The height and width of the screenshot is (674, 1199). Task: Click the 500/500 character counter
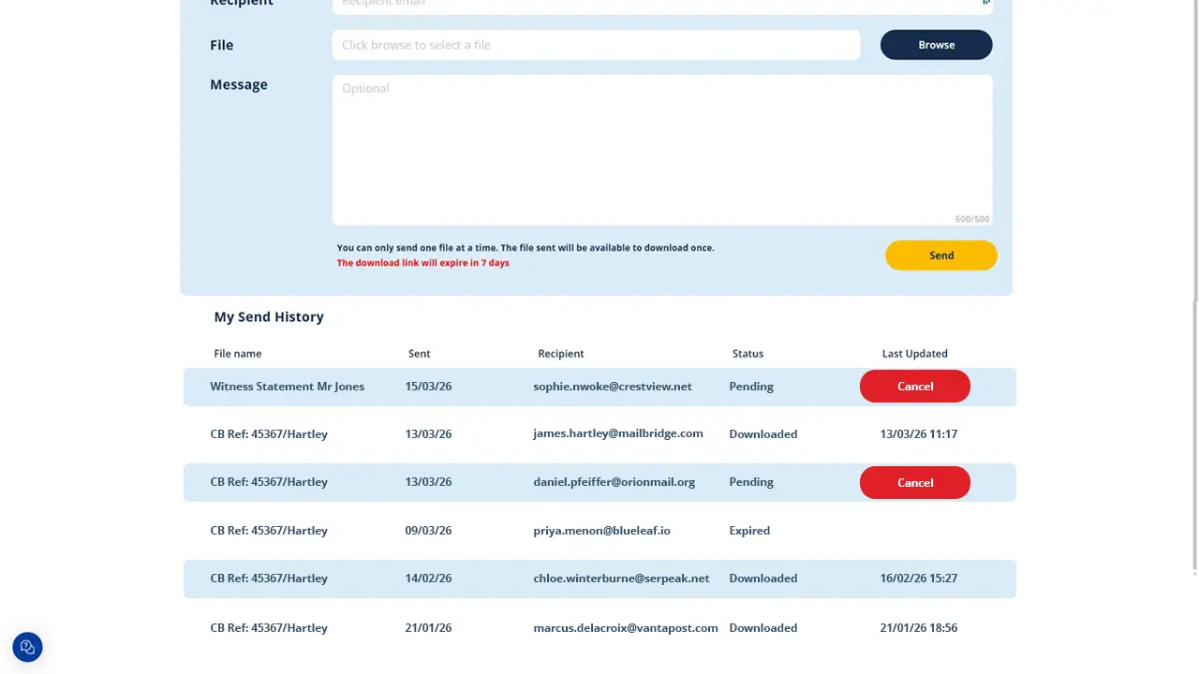(x=972, y=218)
